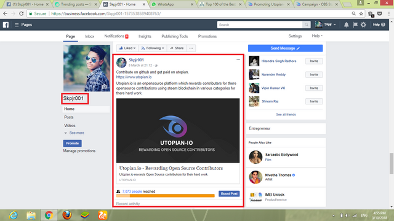The height and width of the screenshot is (221, 394).
Task: Open page Settings
Action: pos(295,36)
